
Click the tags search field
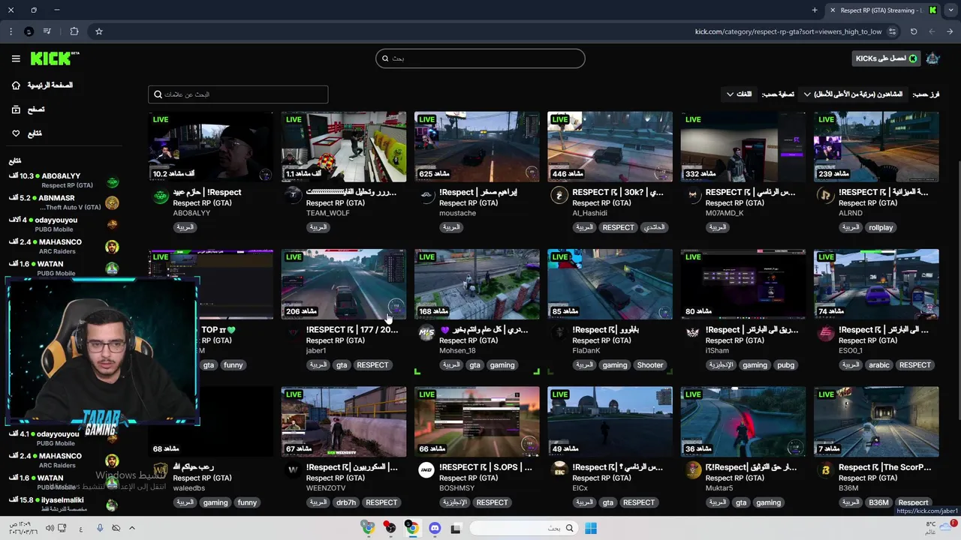tap(238, 94)
